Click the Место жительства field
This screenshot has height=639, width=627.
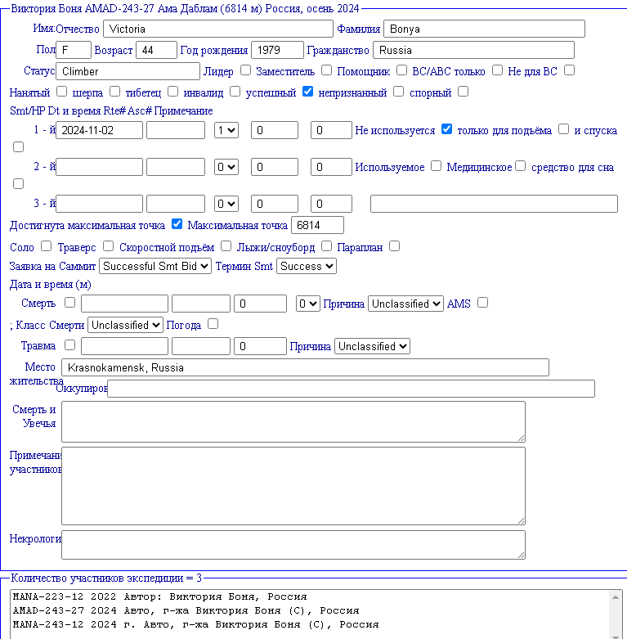click(x=306, y=367)
